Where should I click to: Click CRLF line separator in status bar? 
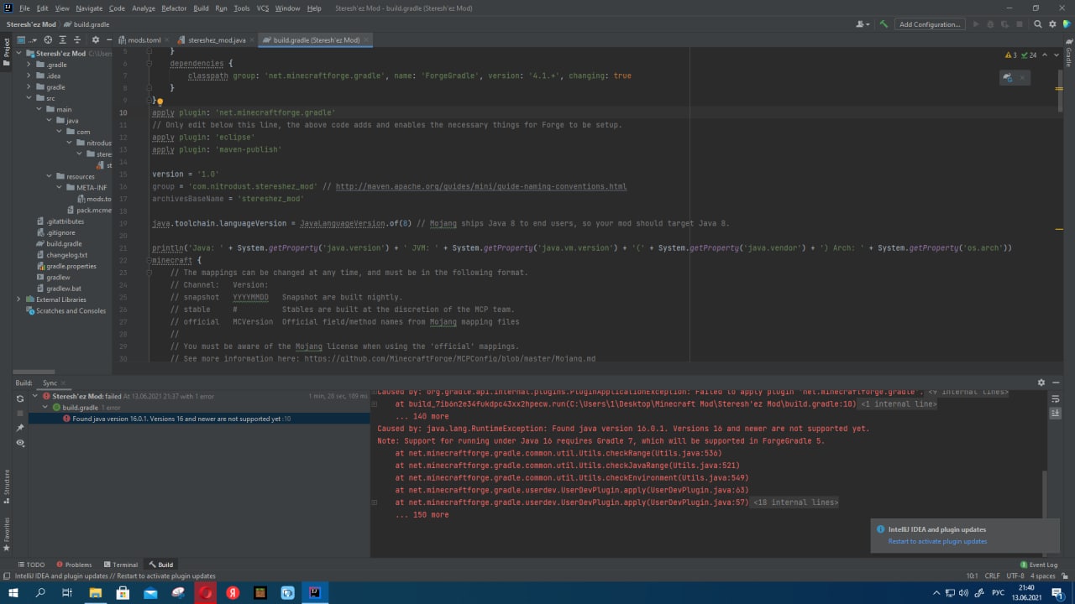(992, 576)
